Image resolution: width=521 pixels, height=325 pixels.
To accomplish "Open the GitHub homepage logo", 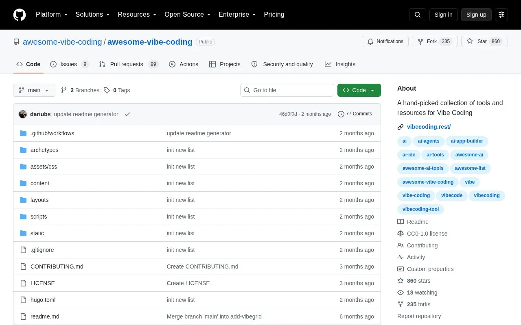I will [20, 15].
